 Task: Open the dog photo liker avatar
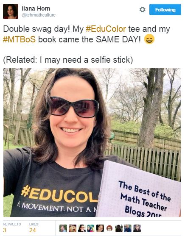73,228
